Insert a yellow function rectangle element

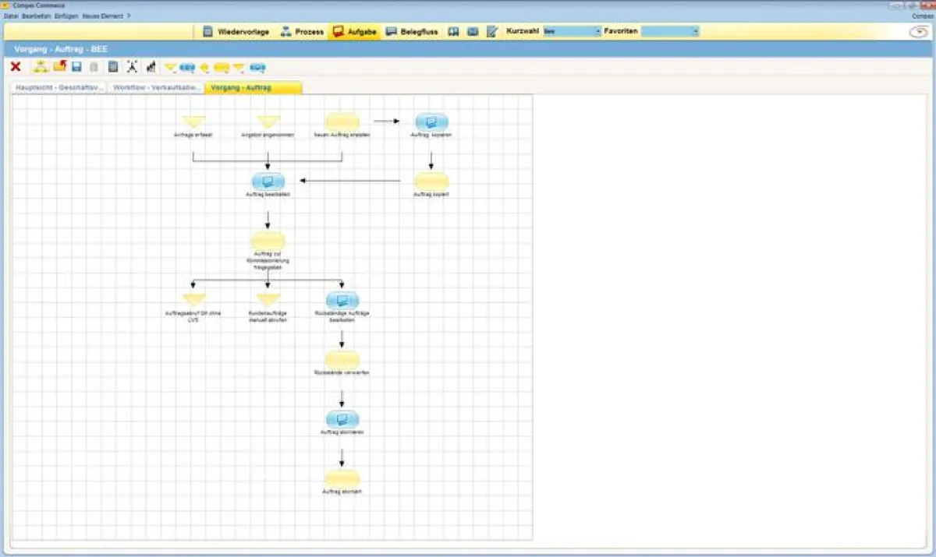click(224, 68)
